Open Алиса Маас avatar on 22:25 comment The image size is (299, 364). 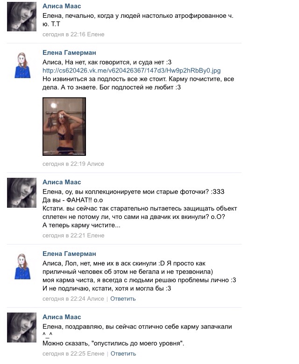(21, 328)
